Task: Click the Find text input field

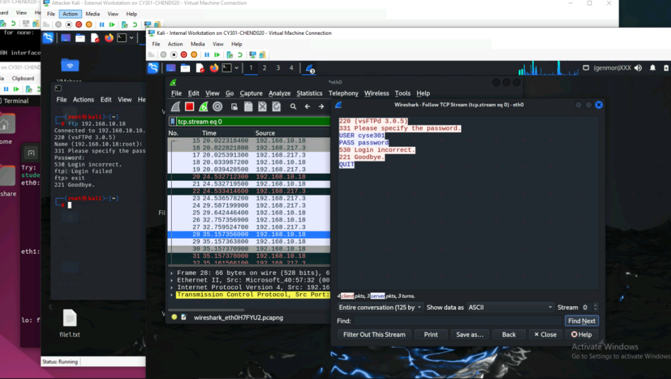Action: click(x=457, y=321)
